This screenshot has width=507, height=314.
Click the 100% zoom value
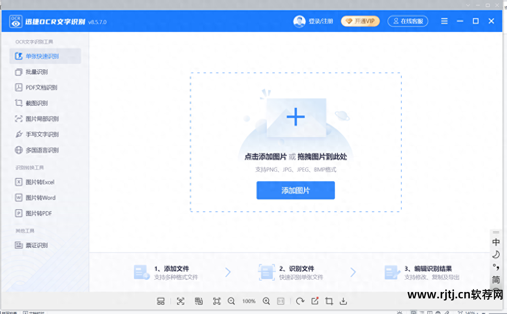(249, 301)
